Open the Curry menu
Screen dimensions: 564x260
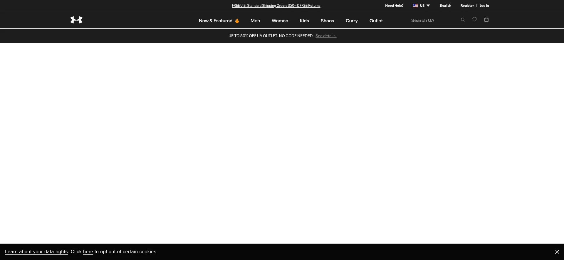[352, 21]
